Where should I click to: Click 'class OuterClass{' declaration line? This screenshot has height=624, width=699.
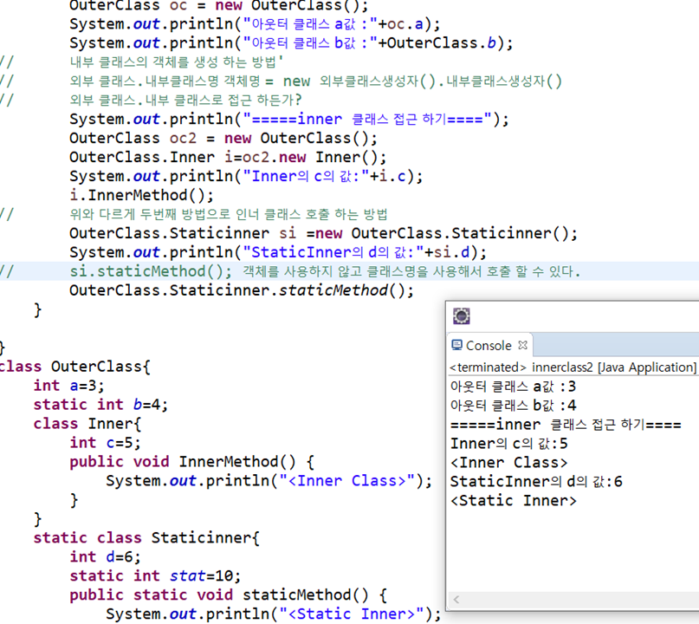(x=74, y=367)
